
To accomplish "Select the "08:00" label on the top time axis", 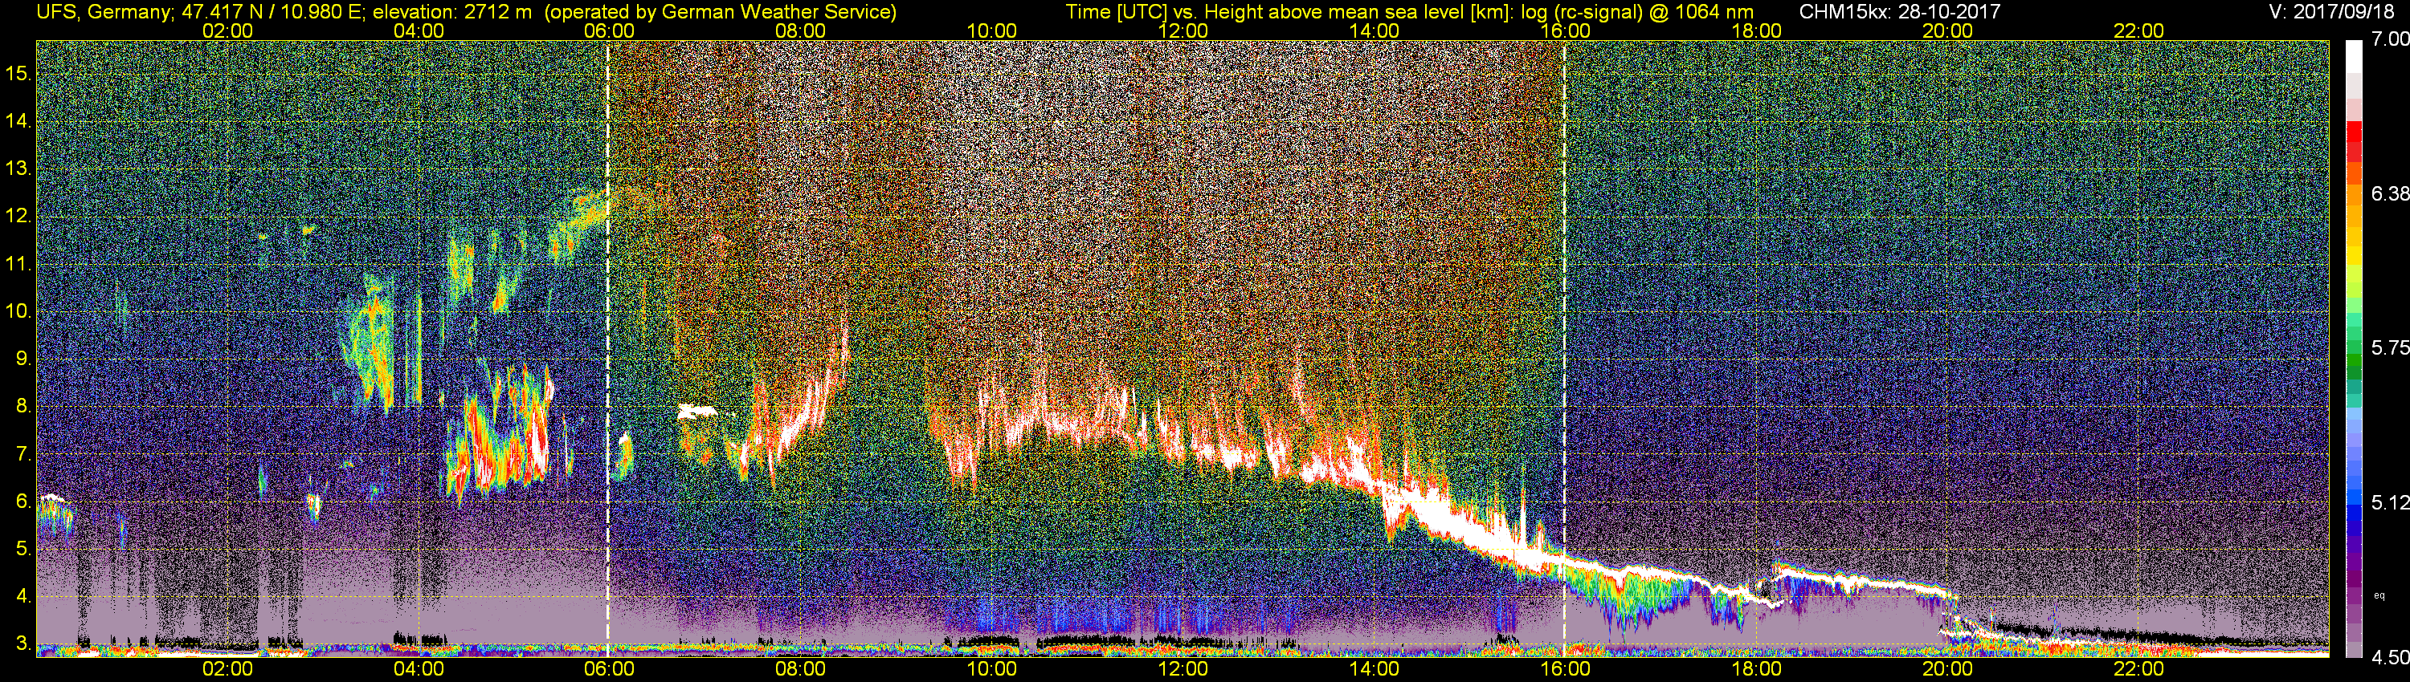I will coord(801,30).
